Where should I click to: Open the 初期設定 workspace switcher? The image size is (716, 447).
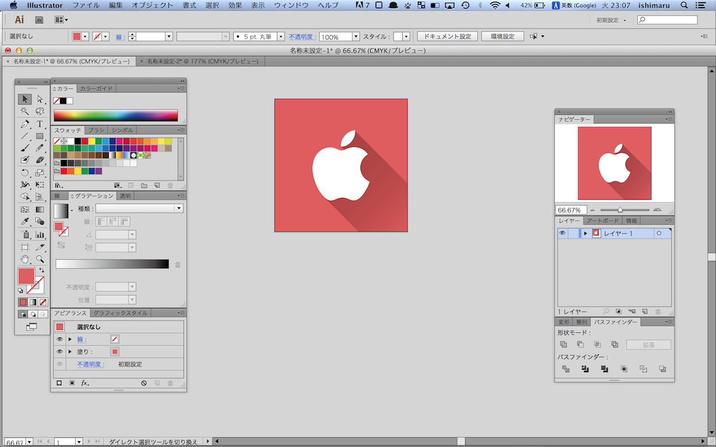point(612,20)
